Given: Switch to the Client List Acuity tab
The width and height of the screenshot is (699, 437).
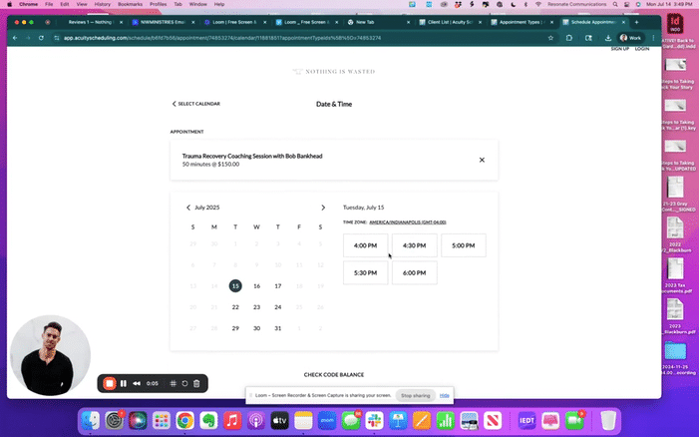Looking at the screenshot, I should [451, 22].
